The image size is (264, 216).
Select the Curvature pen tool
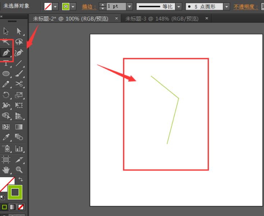coord(19,53)
